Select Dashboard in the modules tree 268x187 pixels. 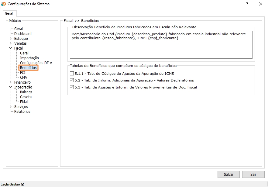point(23,34)
